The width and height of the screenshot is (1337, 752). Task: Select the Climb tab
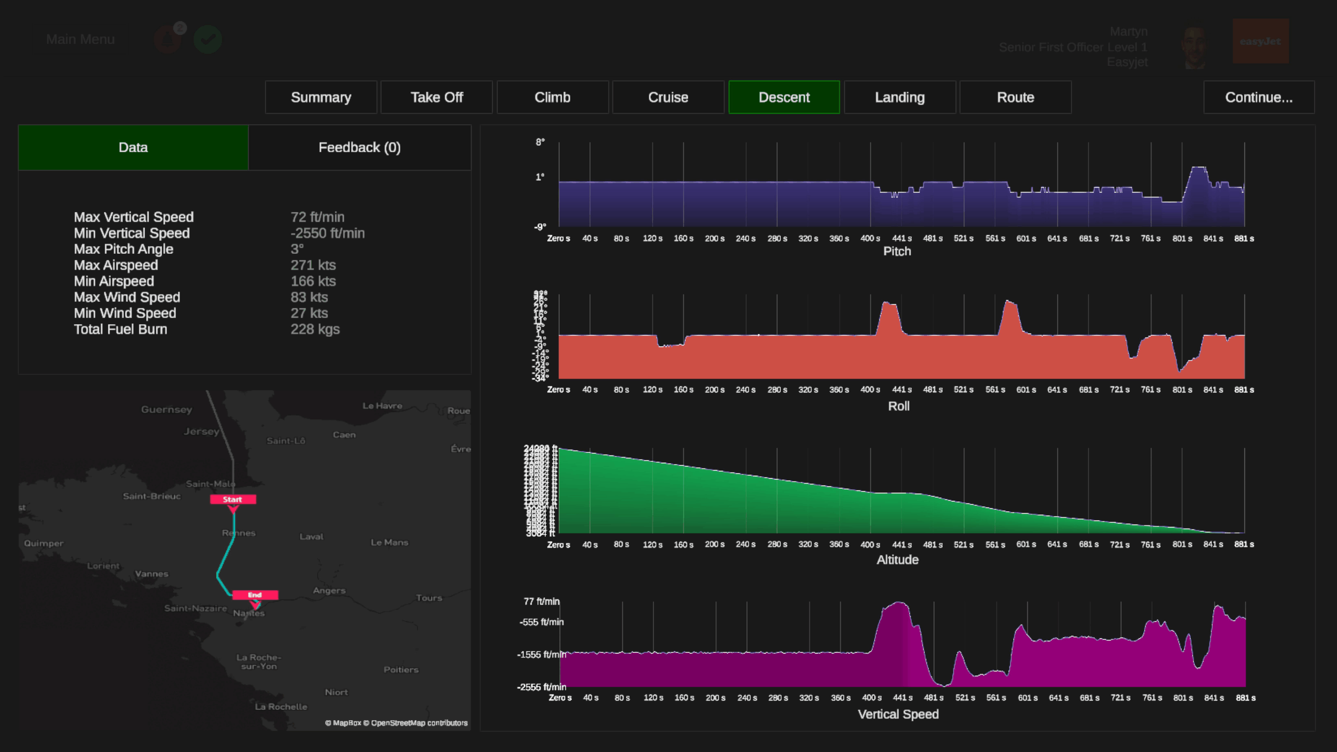(552, 97)
